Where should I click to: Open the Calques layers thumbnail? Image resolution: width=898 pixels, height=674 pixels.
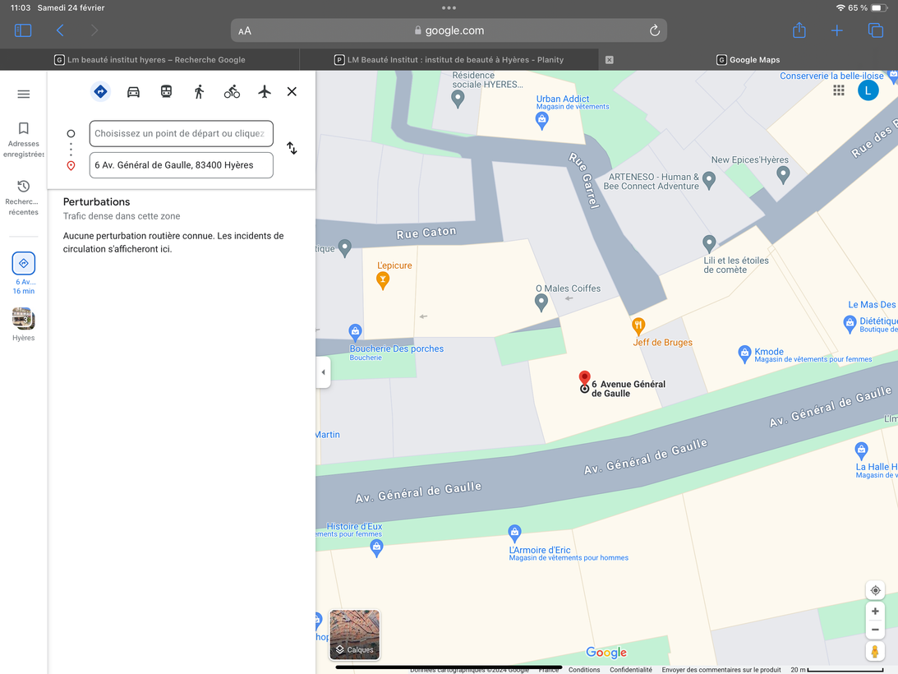click(x=354, y=635)
